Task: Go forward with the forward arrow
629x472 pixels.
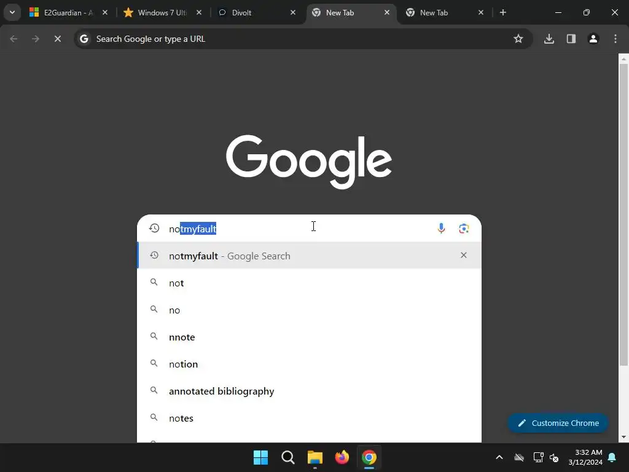Action: click(x=36, y=39)
